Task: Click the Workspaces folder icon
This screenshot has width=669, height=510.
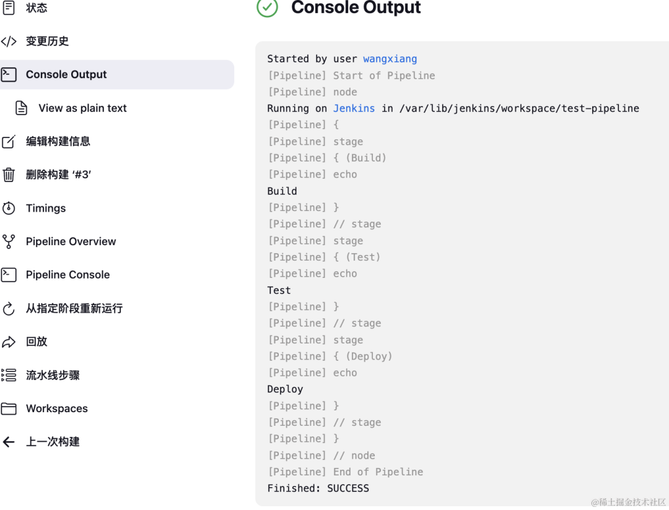Action: 9,408
